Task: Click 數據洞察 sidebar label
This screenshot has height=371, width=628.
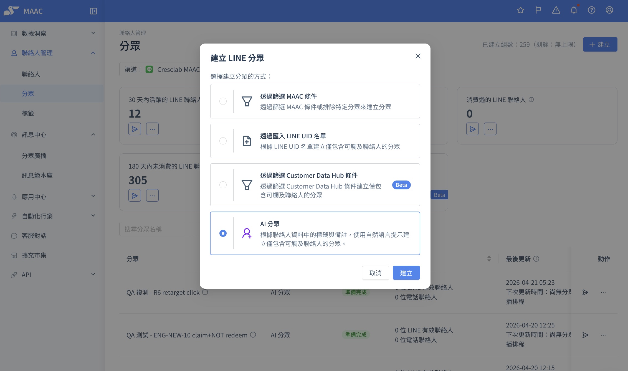Action: [x=34, y=33]
